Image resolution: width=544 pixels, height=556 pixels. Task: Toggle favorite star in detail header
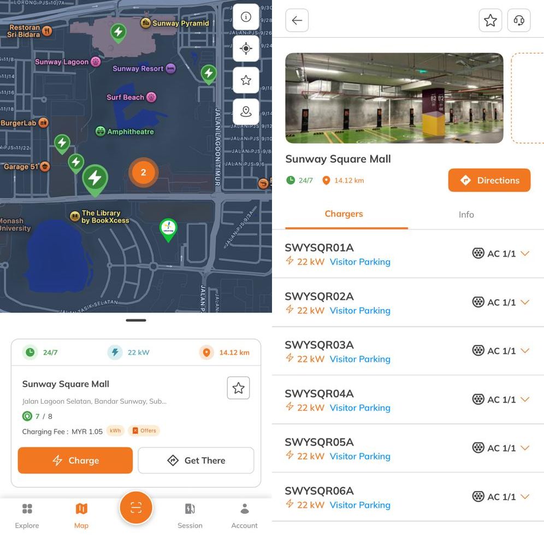click(x=490, y=20)
